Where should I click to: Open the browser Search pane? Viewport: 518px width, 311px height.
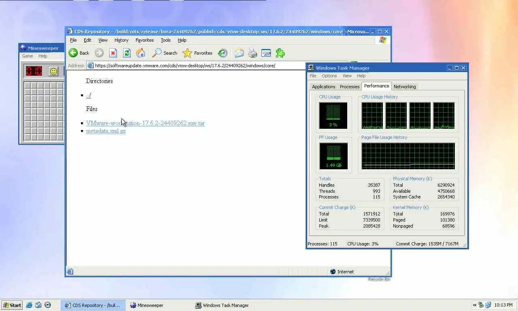click(x=165, y=53)
